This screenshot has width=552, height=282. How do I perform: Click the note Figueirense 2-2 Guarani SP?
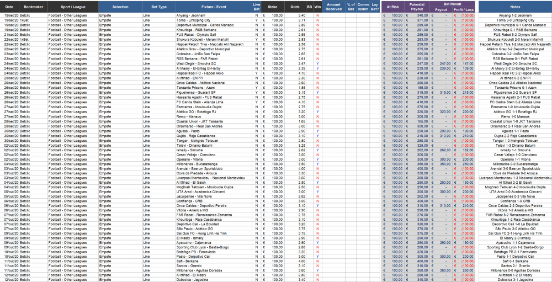515,92
